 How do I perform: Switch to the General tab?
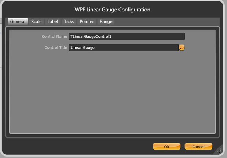pos(18,22)
